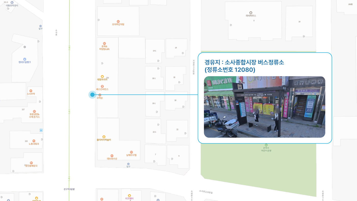Image resolution: width=357 pixels, height=201 pixels.
Task: Open the bus stop street view photo
Action: point(264,107)
